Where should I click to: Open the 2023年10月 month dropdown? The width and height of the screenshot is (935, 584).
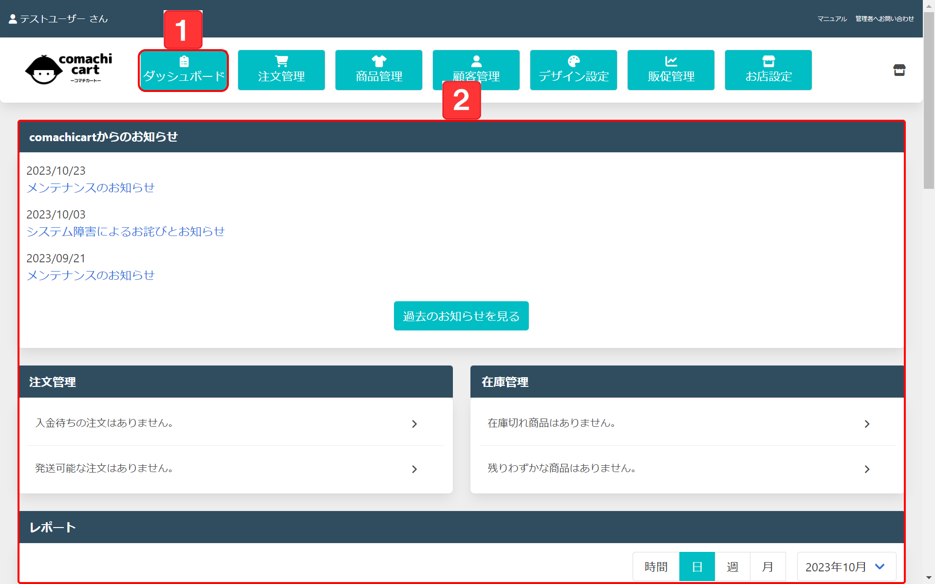tap(846, 566)
